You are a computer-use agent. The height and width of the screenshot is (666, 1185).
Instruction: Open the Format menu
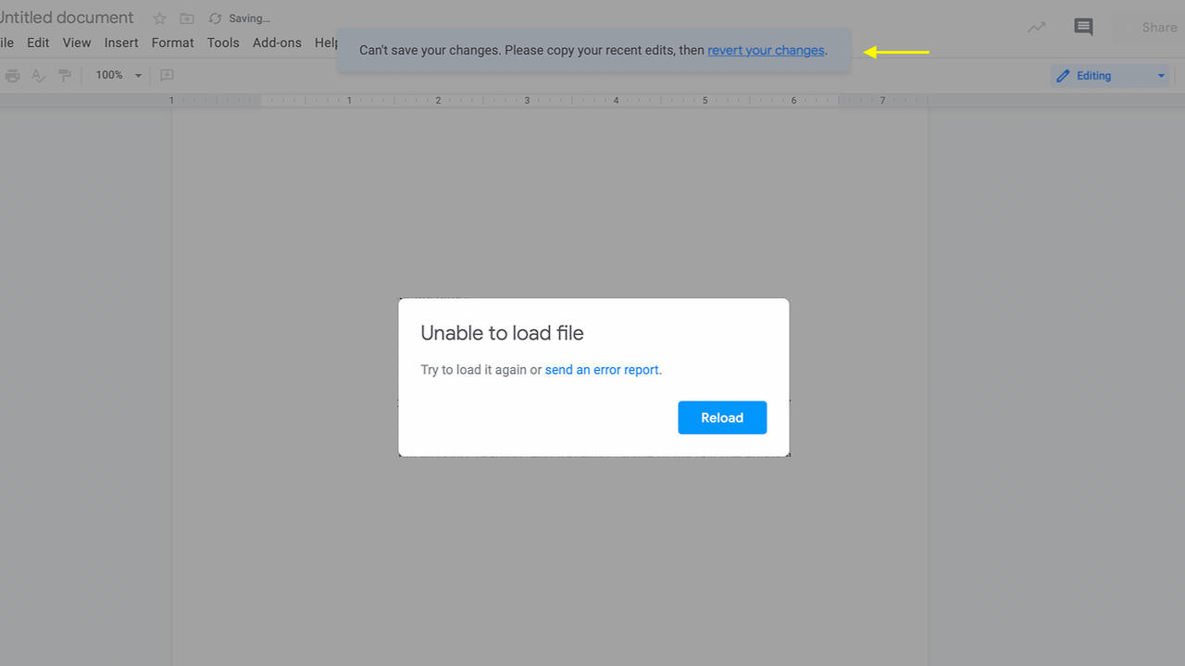(x=173, y=43)
